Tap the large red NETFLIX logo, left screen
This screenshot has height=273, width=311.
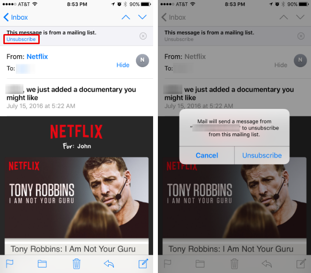[x=77, y=131]
